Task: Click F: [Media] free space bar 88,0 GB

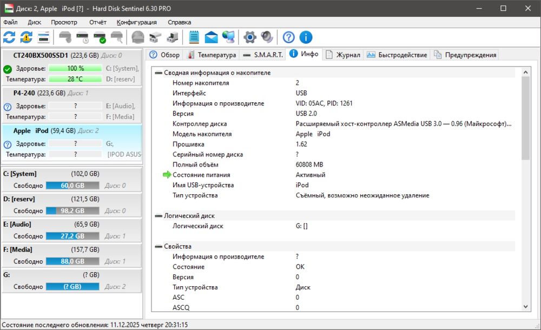Action: pyautogui.click(x=72, y=261)
